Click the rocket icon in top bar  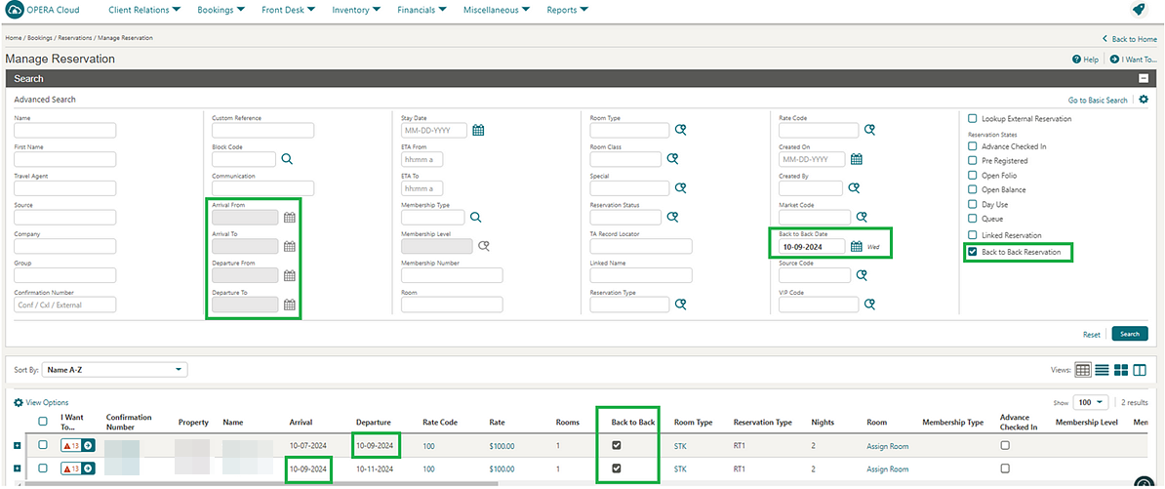click(x=1138, y=10)
